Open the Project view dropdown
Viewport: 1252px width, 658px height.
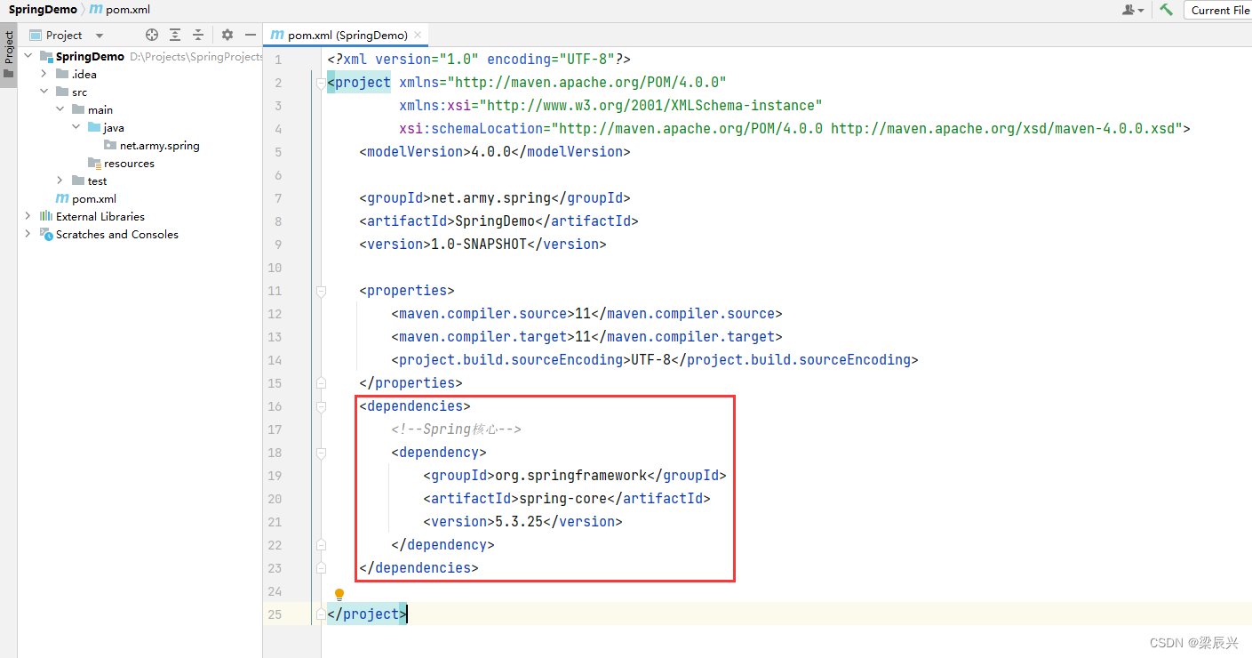(100, 36)
